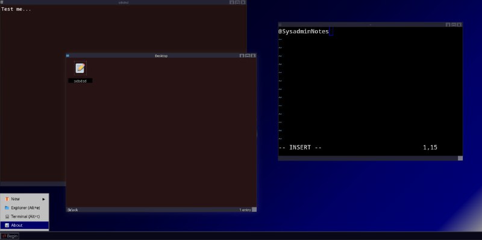Screen dimensions: 482x240
Task: Select Explorer (Alt+e) from the menu
Action: point(25,207)
